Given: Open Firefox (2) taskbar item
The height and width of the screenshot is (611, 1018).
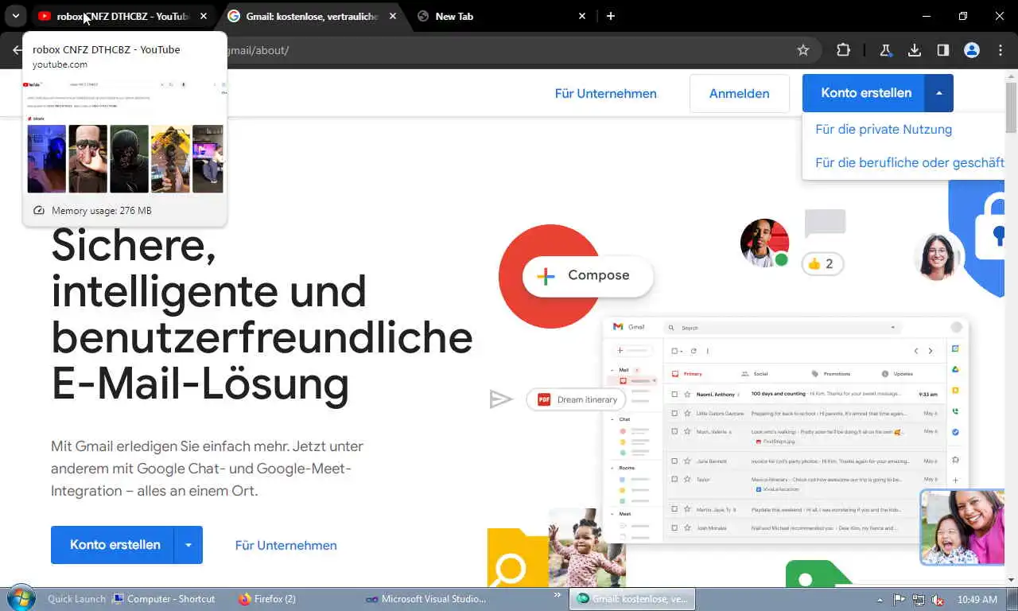Looking at the screenshot, I should (267, 599).
